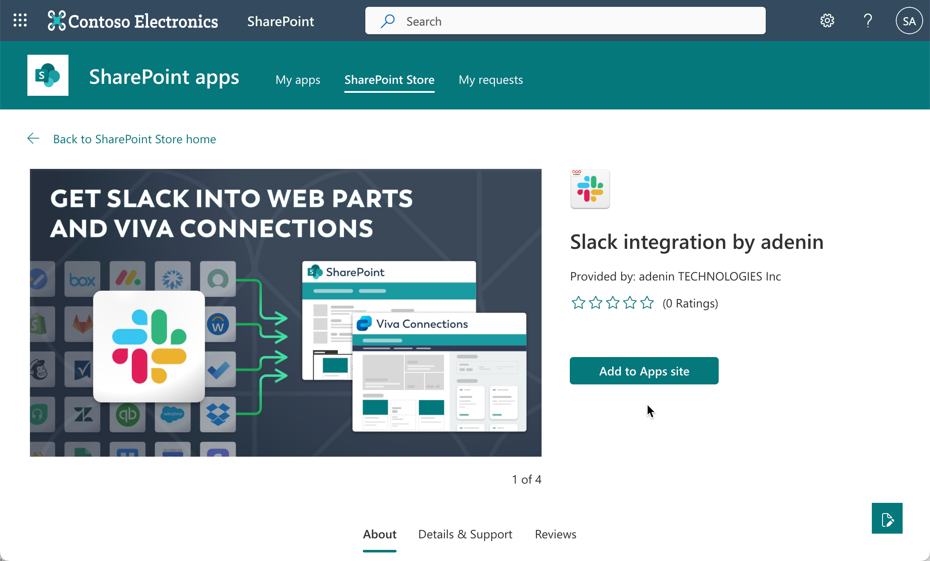Click the SharePoint apps site logo
This screenshot has height=561, width=930.
[x=48, y=75]
